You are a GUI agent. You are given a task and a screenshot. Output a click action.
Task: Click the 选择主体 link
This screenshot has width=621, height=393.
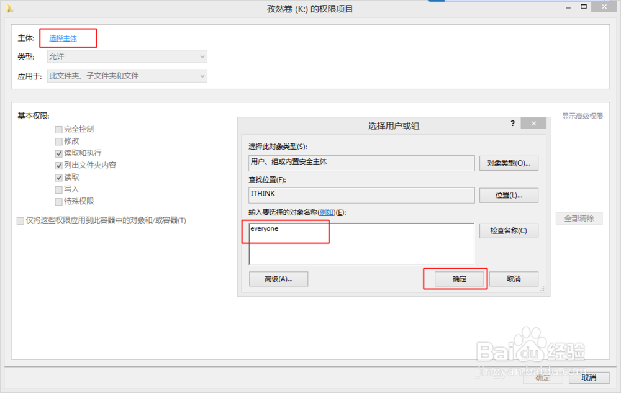click(63, 38)
